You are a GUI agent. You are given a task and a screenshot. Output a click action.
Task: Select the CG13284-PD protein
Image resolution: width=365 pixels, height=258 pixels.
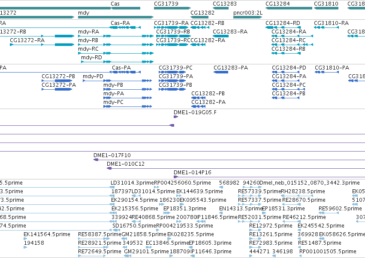(286, 72)
